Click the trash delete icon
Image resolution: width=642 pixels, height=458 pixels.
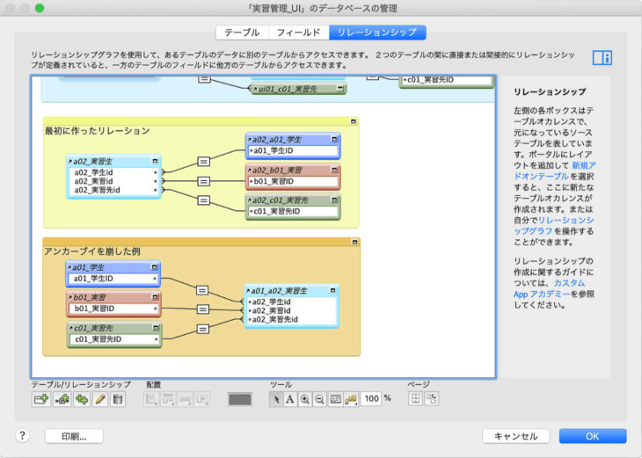coord(119,399)
